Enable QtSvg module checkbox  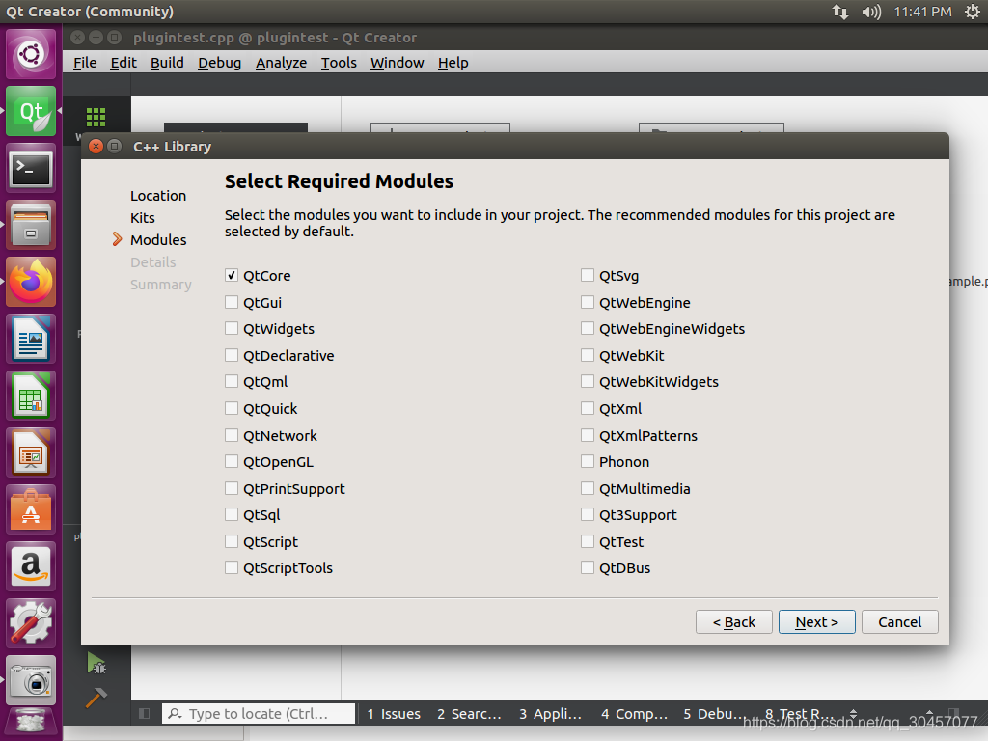click(588, 275)
